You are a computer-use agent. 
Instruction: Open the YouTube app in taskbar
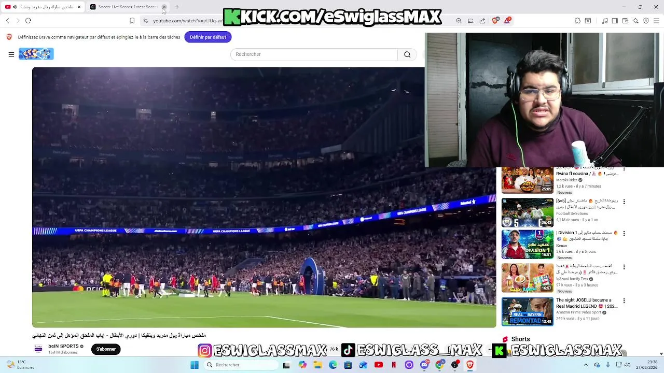379,365
